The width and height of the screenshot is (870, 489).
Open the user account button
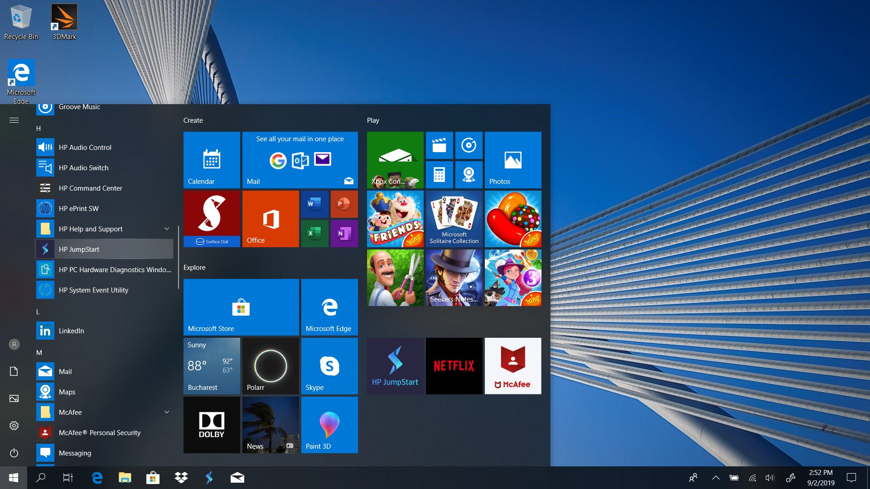click(14, 344)
